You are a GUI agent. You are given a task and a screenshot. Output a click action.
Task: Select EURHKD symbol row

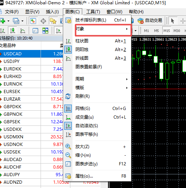31,77
